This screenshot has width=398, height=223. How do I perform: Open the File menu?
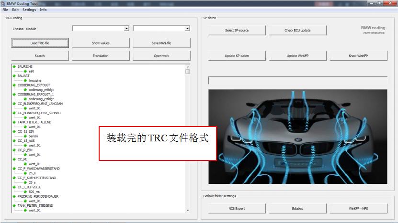click(5, 10)
